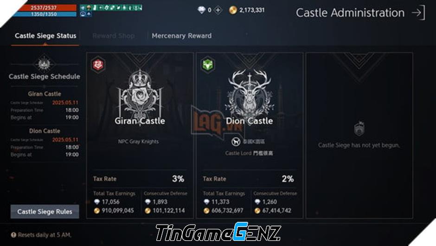Click the info icon beside Resets daily

(x=13, y=235)
